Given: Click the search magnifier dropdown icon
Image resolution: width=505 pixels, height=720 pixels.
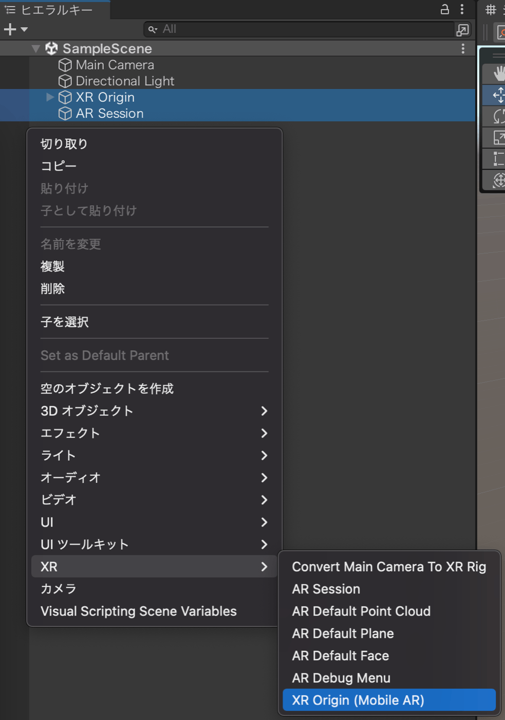Looking at the screenshot, I should pos(153,29).
